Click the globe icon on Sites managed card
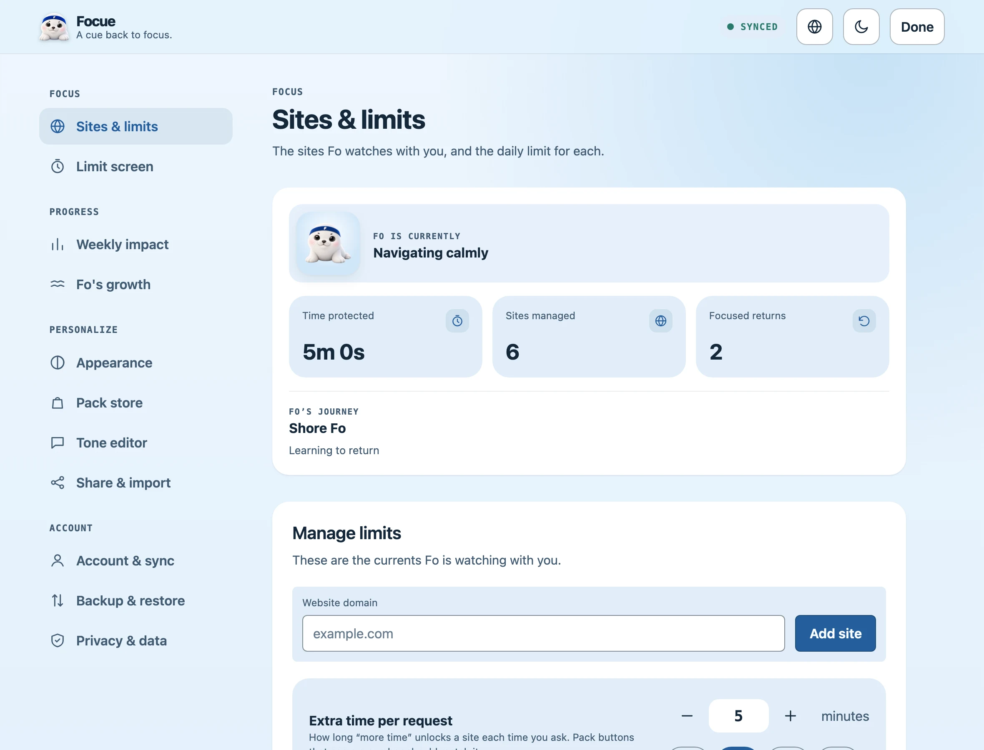 coord(660,320)
